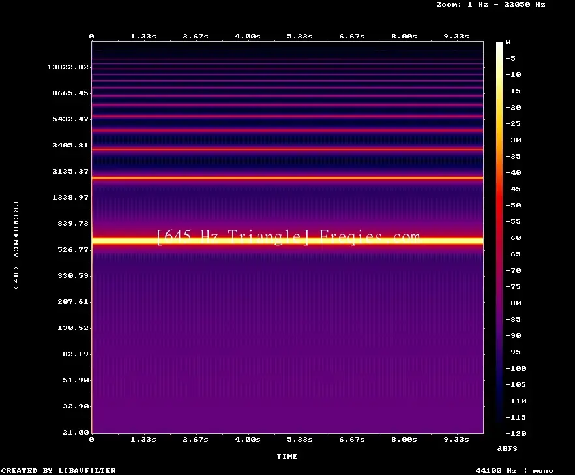Click the 1338.97 frequency tick label
The image size is (575, 475).
[x=70, y=197]
